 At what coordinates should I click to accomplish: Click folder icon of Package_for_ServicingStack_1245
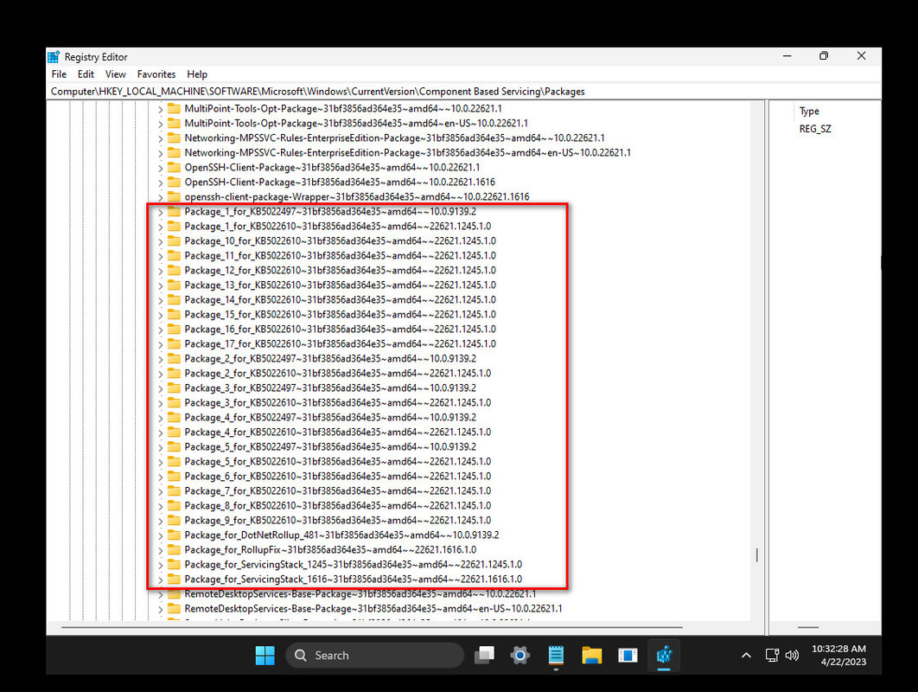(174, 564)
